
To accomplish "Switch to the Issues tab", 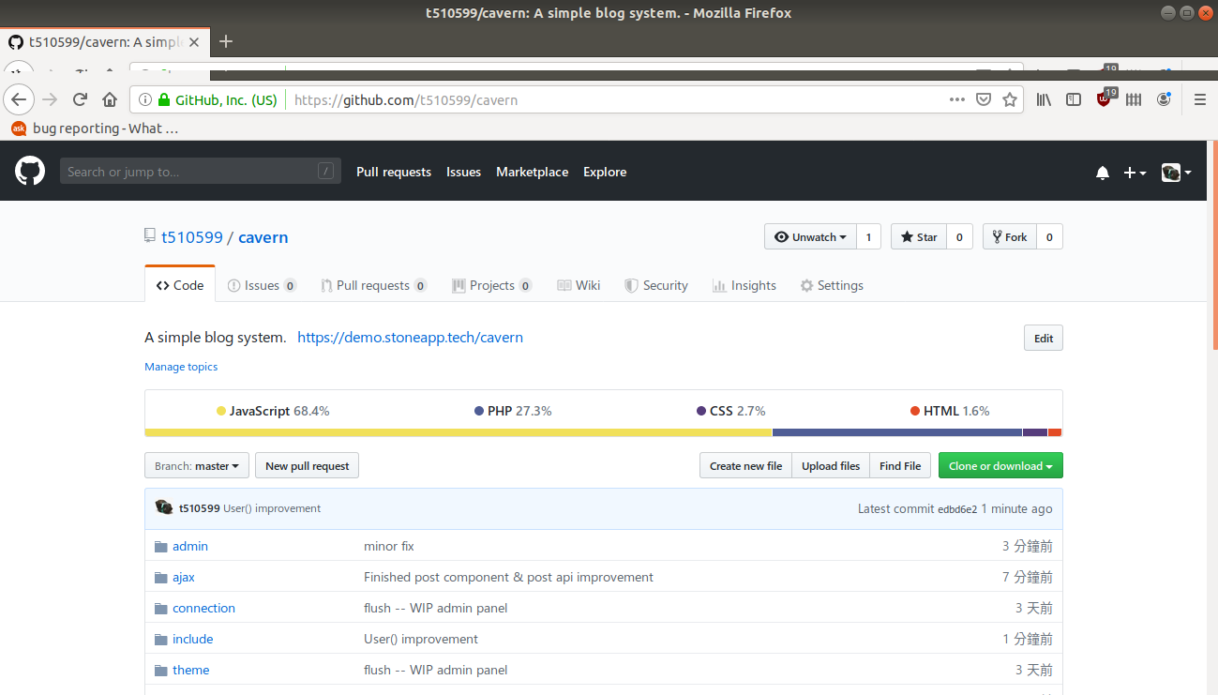I will coord(262,285).
